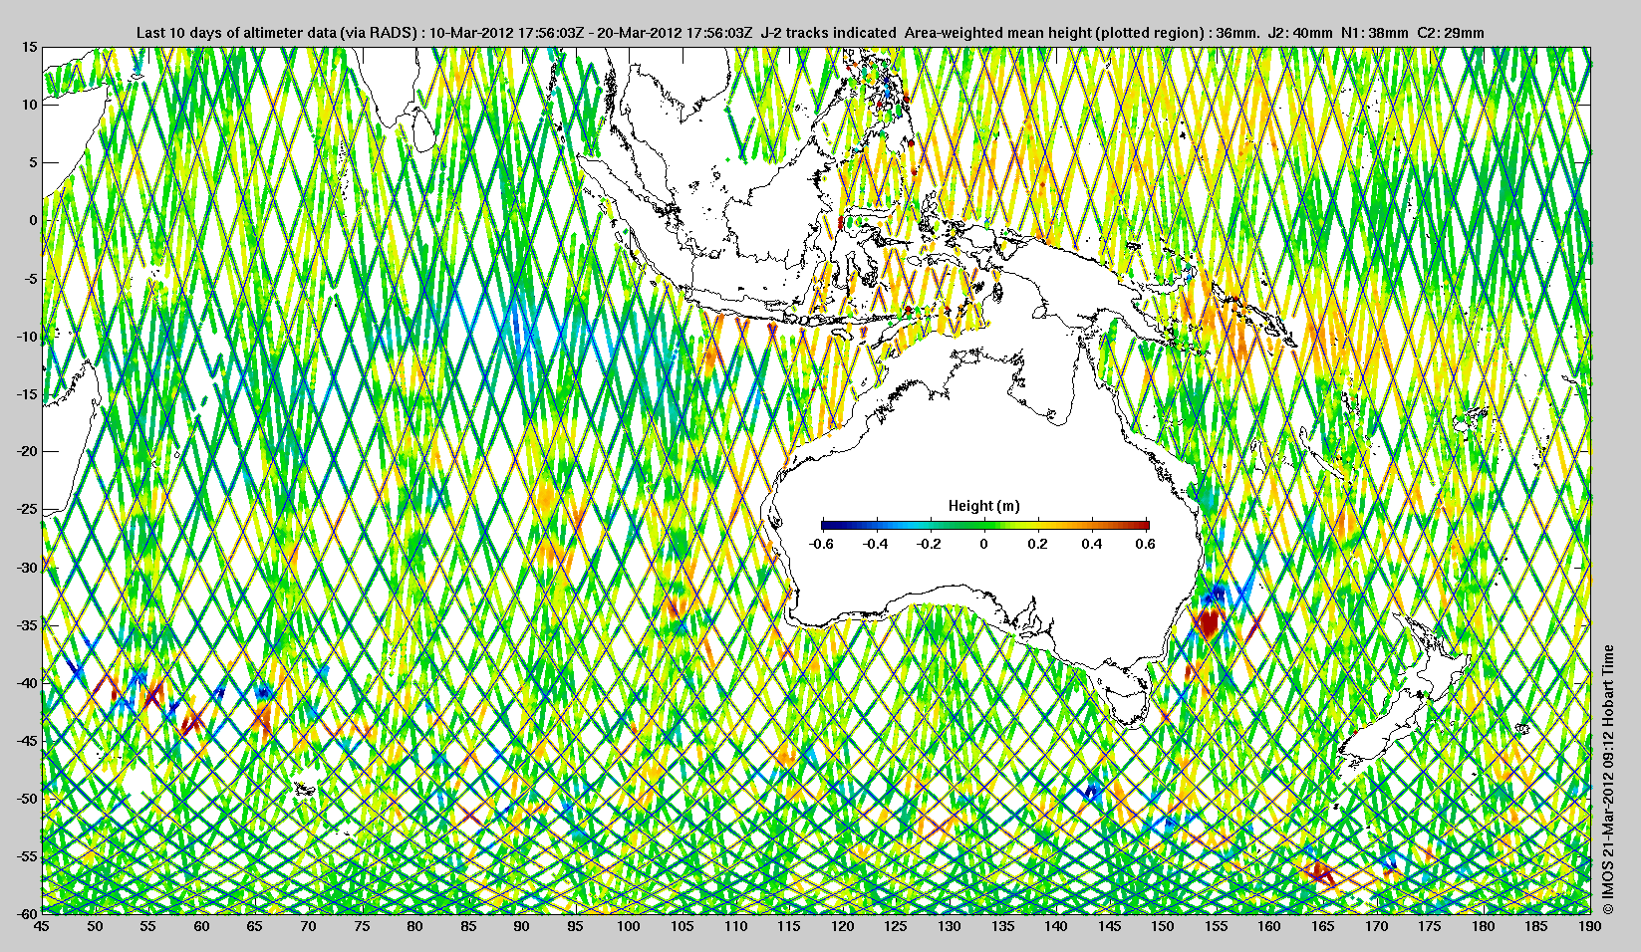Image resolution: width=1641 pixels, height=952 pixels.
Task: Click the dark blue end of the Height colorbar
Action: (x=827, y=524)
